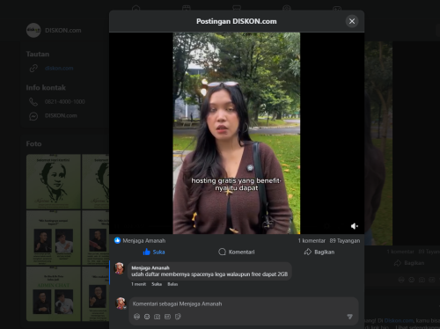440x329 pixels.
Task: Open the blue like reaction icon beside Menjaga Amanah
Action: click(117, 240)
